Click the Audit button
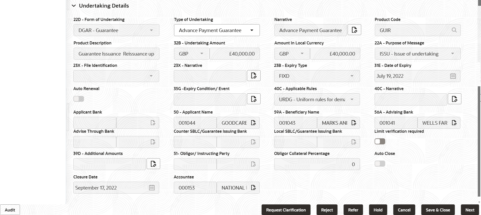Viewport: 481px width, 215px height. click(10, 210)
